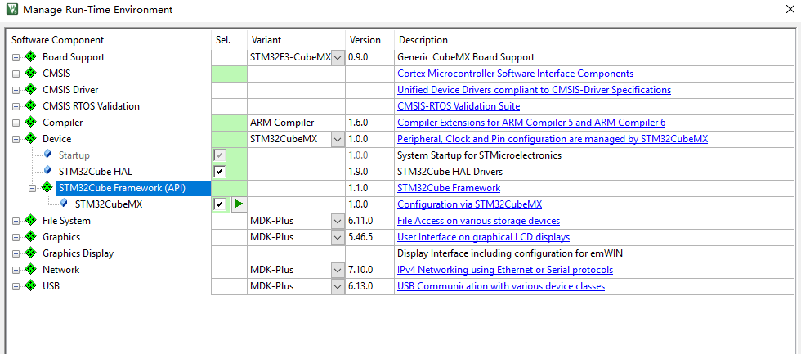
Task: Click the Manage Run-Time Environment title bar icon
Action: click(x=12, y=9)
